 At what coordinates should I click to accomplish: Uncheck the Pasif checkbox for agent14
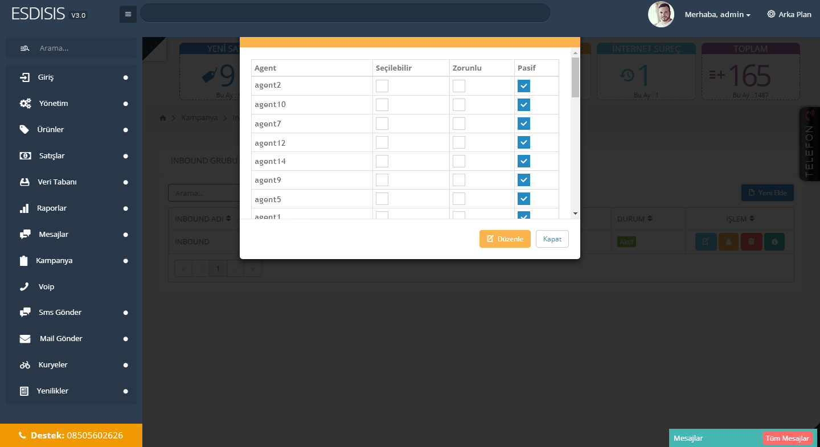click(524, 161)
